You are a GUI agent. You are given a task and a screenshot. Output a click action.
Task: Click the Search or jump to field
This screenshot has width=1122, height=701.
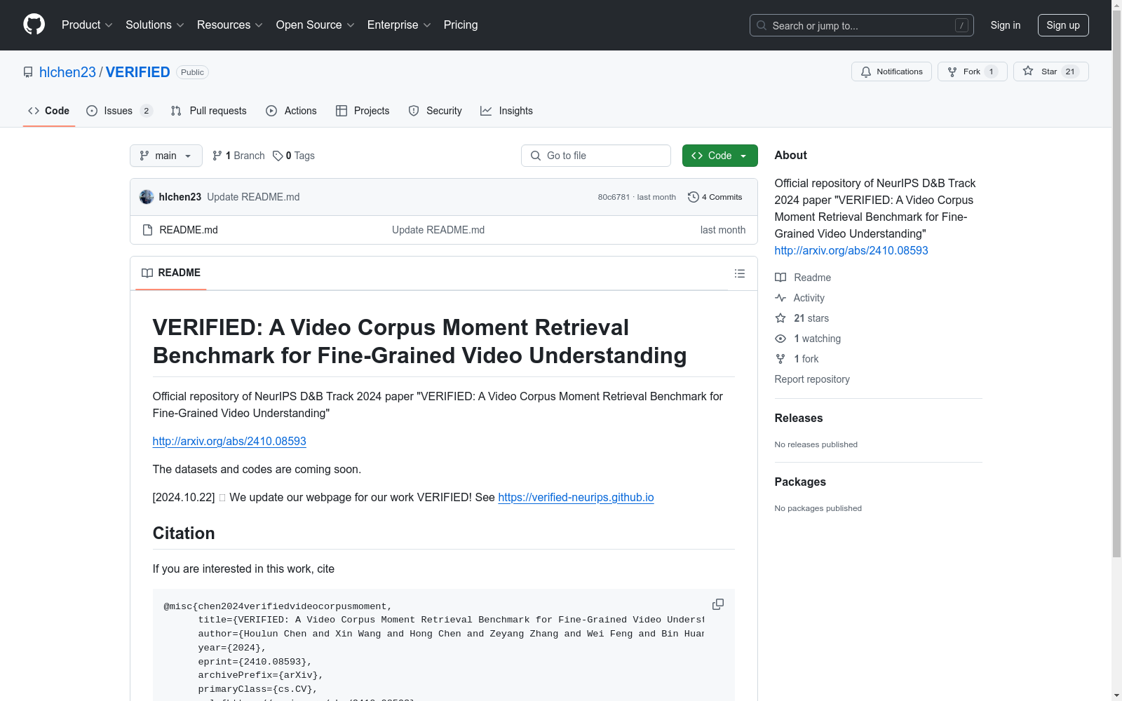pos(862,25)
